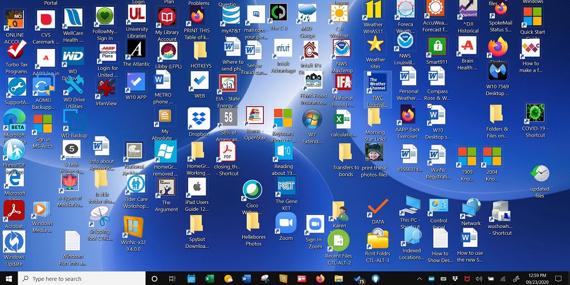Toggle the checkbox on TWC Louisville icon
This screenshot has height=285, width=570.
tap(368, 74)
